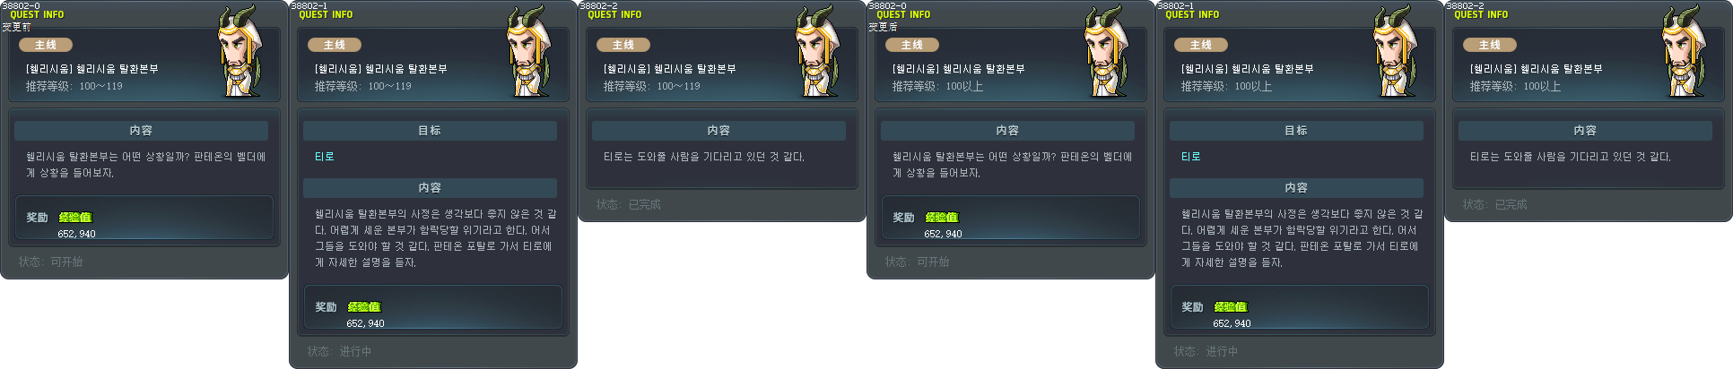
Task: Select 目标 header in 100以上 38802-1 panel
Action: pos(1296,131)
